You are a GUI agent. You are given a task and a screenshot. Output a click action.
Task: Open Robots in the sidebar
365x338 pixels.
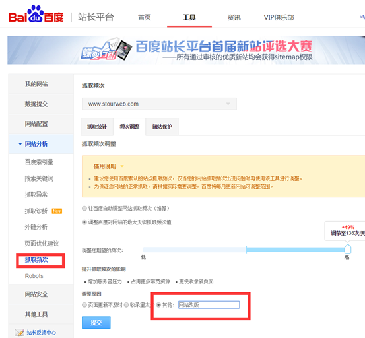coord(34,276)
